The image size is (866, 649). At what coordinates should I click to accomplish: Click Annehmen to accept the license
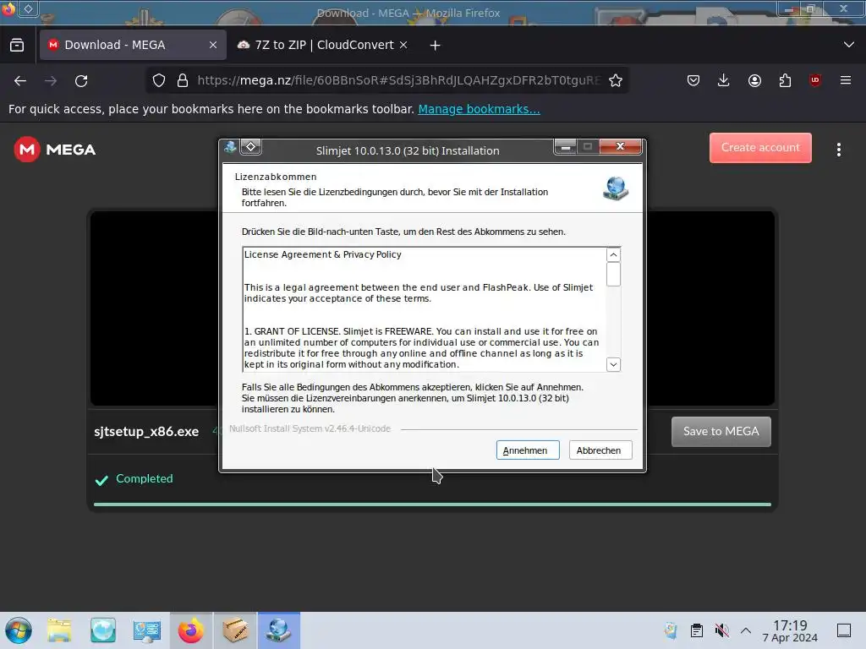[x=528, y=450]
